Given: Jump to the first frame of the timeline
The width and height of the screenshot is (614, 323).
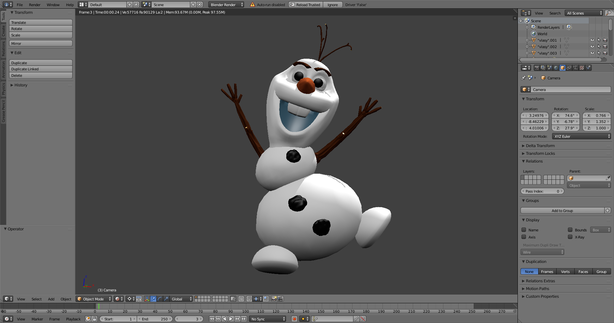Looking at the screenshot, I should [212, 319].
